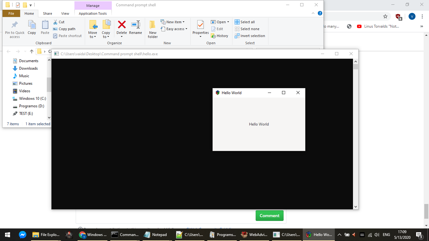Select Documents in navigation pane
Screen dimensions: 429x241
pyautogui.click(x=25, y=61)
